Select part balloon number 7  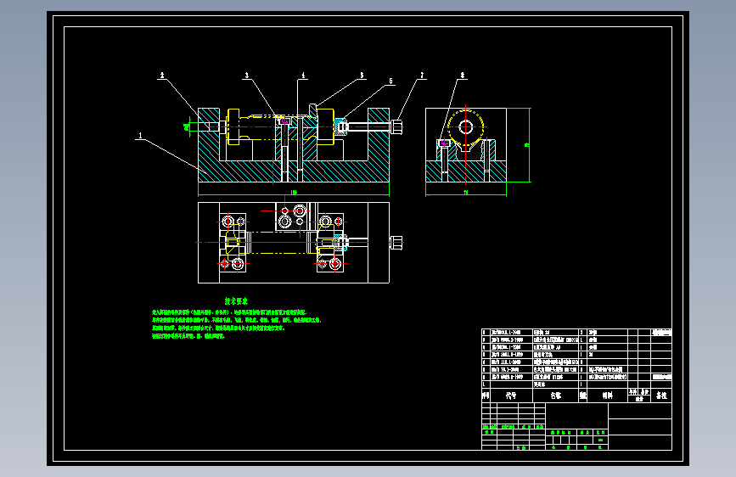click(x=422, y=76)
